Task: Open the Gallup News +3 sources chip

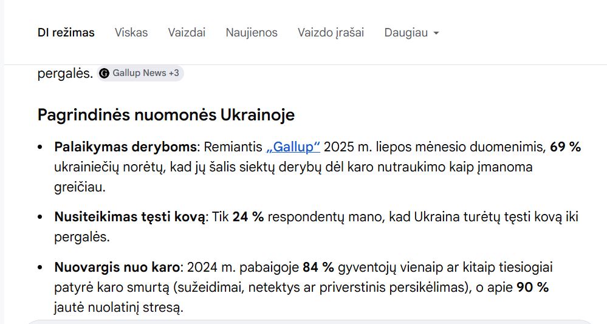Action: coord(146,74)
